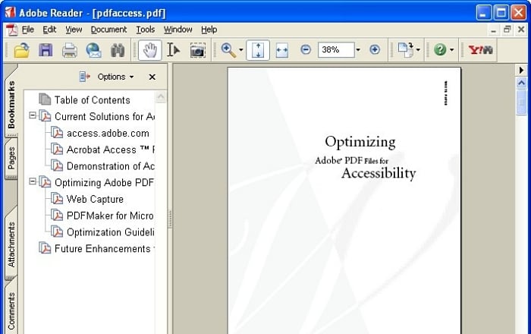
Task: Close the Bookmarks panel with X
Action: [152, 77]
